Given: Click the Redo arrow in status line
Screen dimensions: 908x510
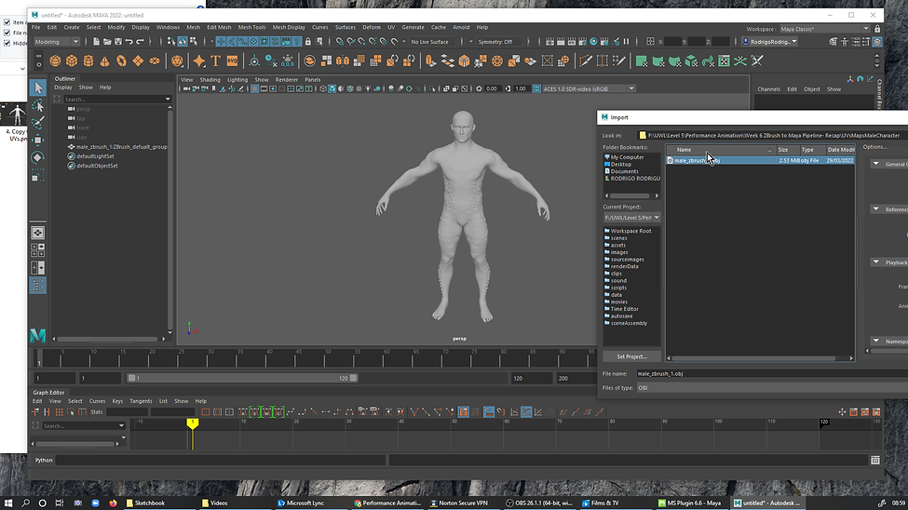Looking at the screenshot, I should click(x=140, y=42).
